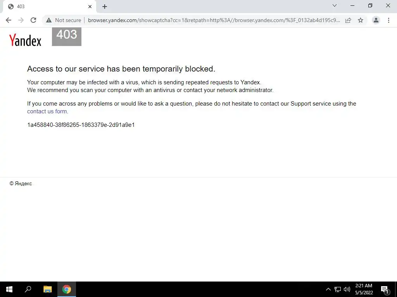Open the network status tray icon
This screenshot has height=297, width=397.
(x=338, y=289)
